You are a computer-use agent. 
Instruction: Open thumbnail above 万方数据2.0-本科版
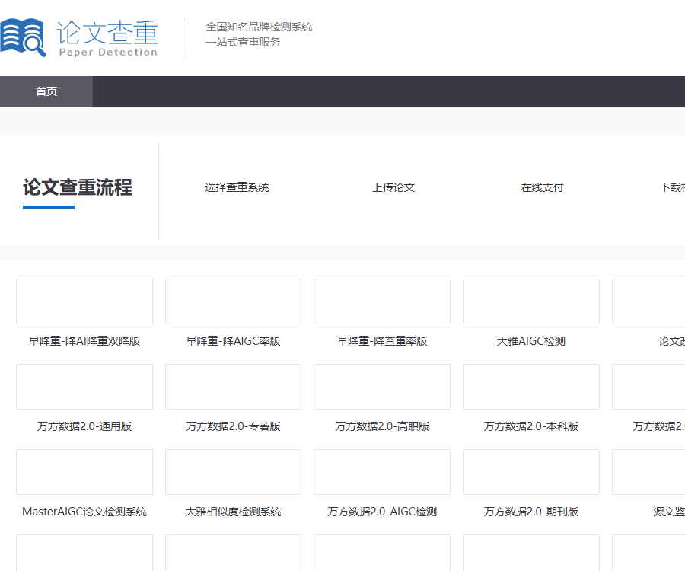tap(531, 387)
